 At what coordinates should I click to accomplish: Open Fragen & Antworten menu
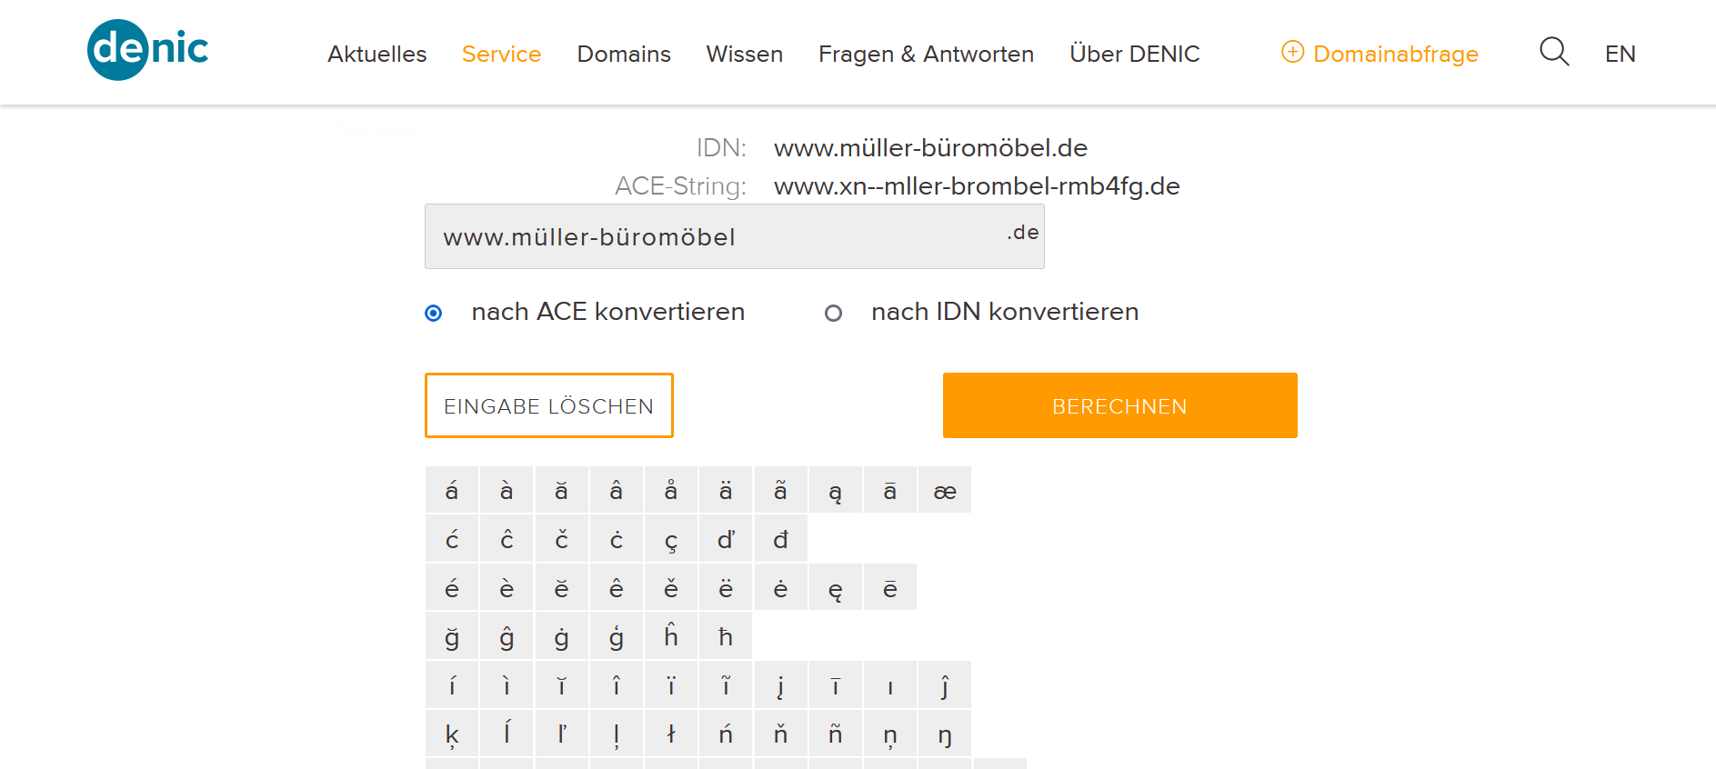pyautogui.click(x=926, y=55)
